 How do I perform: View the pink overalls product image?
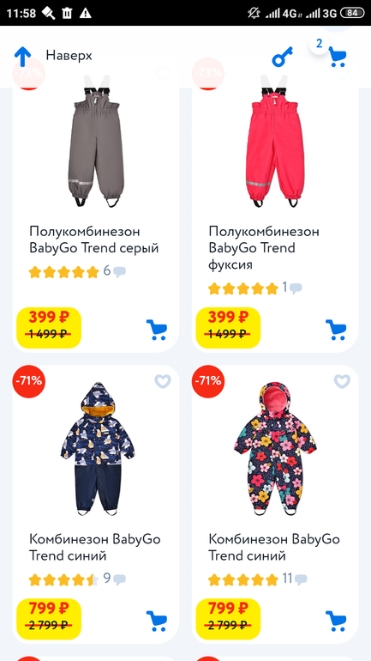click(x=275, y=142)
